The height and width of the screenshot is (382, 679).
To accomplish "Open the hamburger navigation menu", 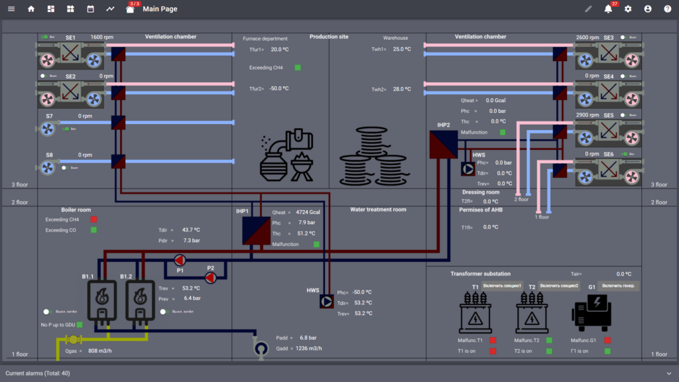I will click(x=11, y=9).
